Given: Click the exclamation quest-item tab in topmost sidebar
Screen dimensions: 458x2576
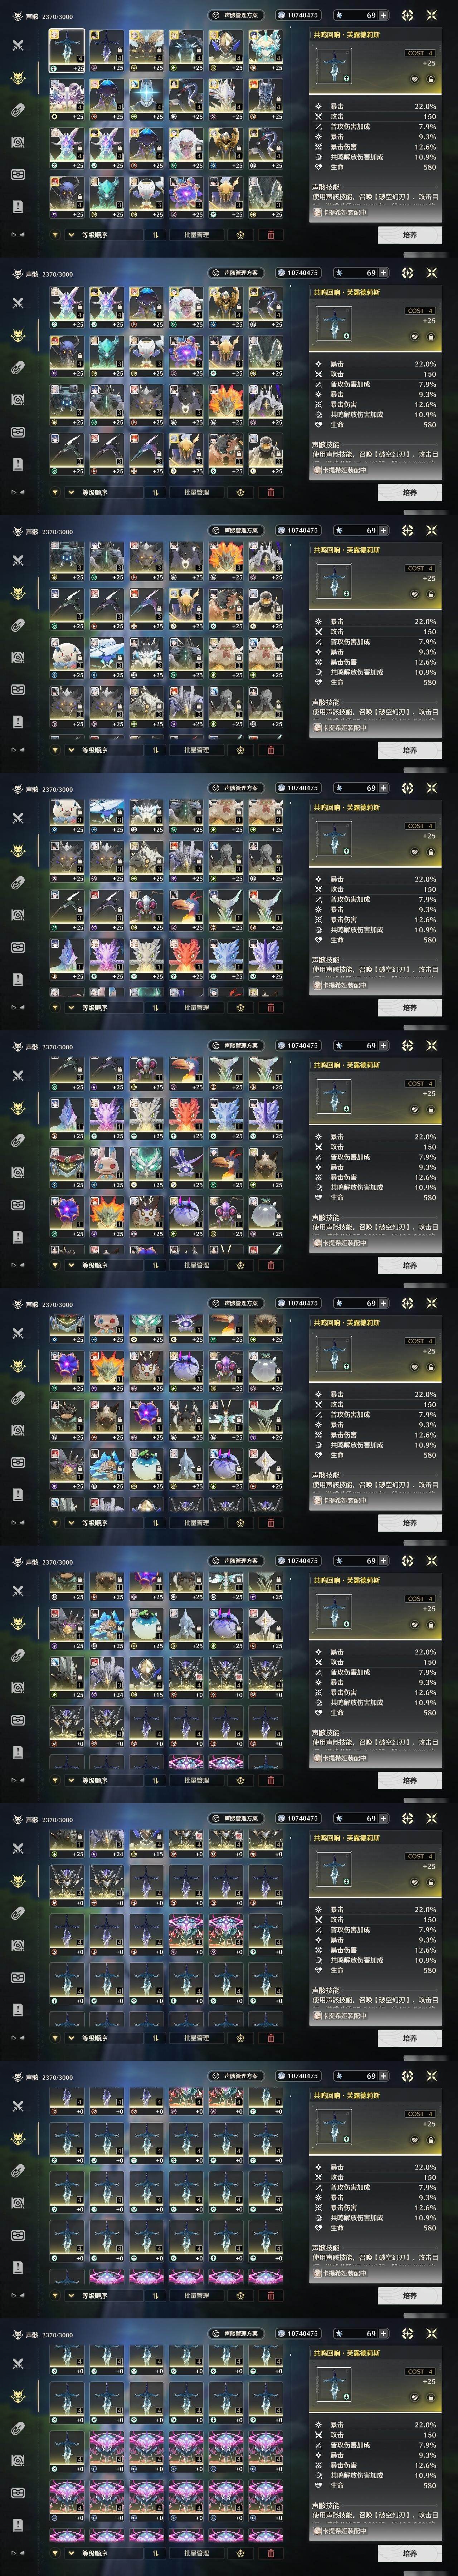Looking at the screenshot, I should click(17, 206).
